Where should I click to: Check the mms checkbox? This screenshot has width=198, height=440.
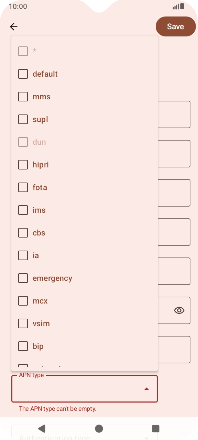point(23,97)
